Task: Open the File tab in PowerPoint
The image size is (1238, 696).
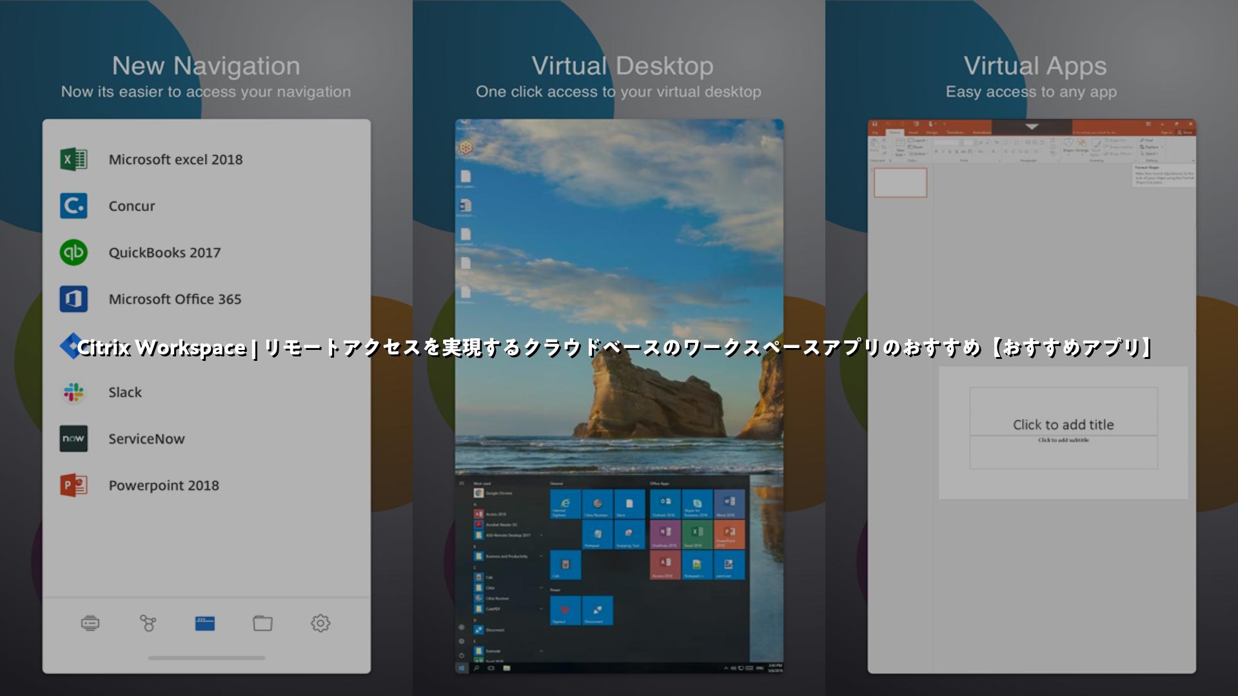Action: 875,132
